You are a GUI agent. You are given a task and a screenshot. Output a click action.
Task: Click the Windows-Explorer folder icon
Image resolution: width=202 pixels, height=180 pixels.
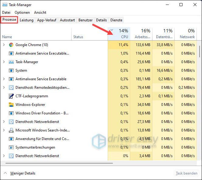(x=11, y=105)
